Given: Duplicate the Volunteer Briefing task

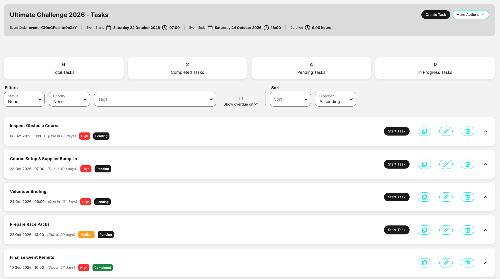Looking at the screenshot, I should 424,197.
